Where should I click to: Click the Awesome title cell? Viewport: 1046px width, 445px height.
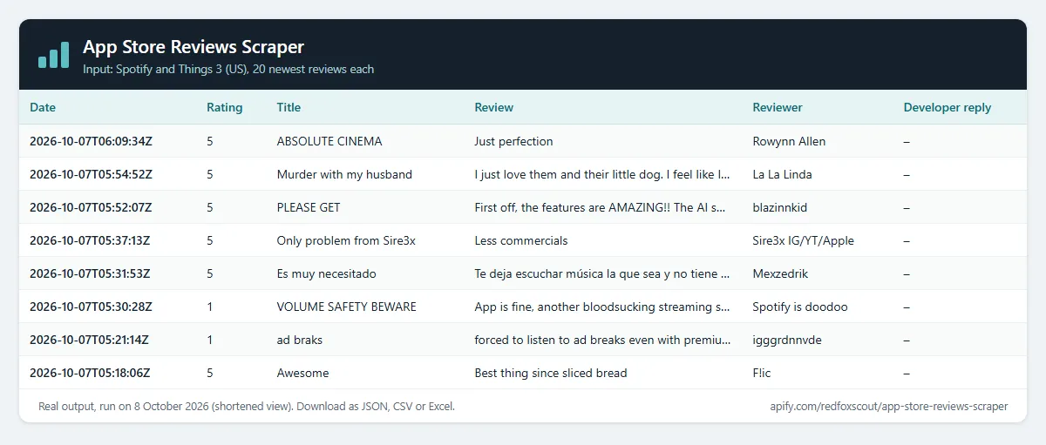(x=303, y=373)
